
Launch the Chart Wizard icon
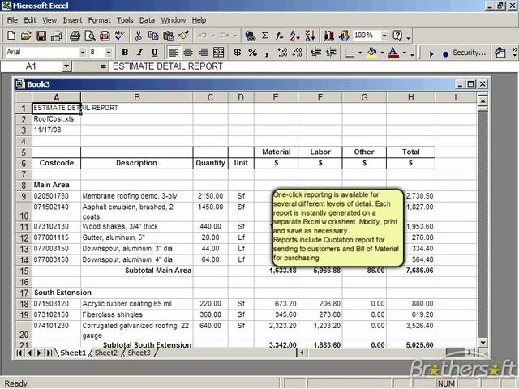328,36
